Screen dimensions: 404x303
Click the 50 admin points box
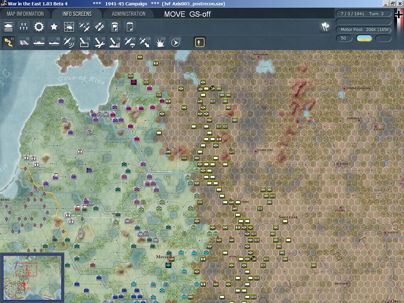[x=344, y=38]
